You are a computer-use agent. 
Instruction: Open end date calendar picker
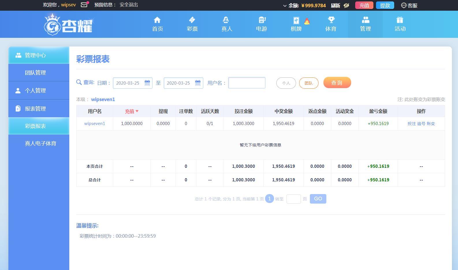coord(198,83)
